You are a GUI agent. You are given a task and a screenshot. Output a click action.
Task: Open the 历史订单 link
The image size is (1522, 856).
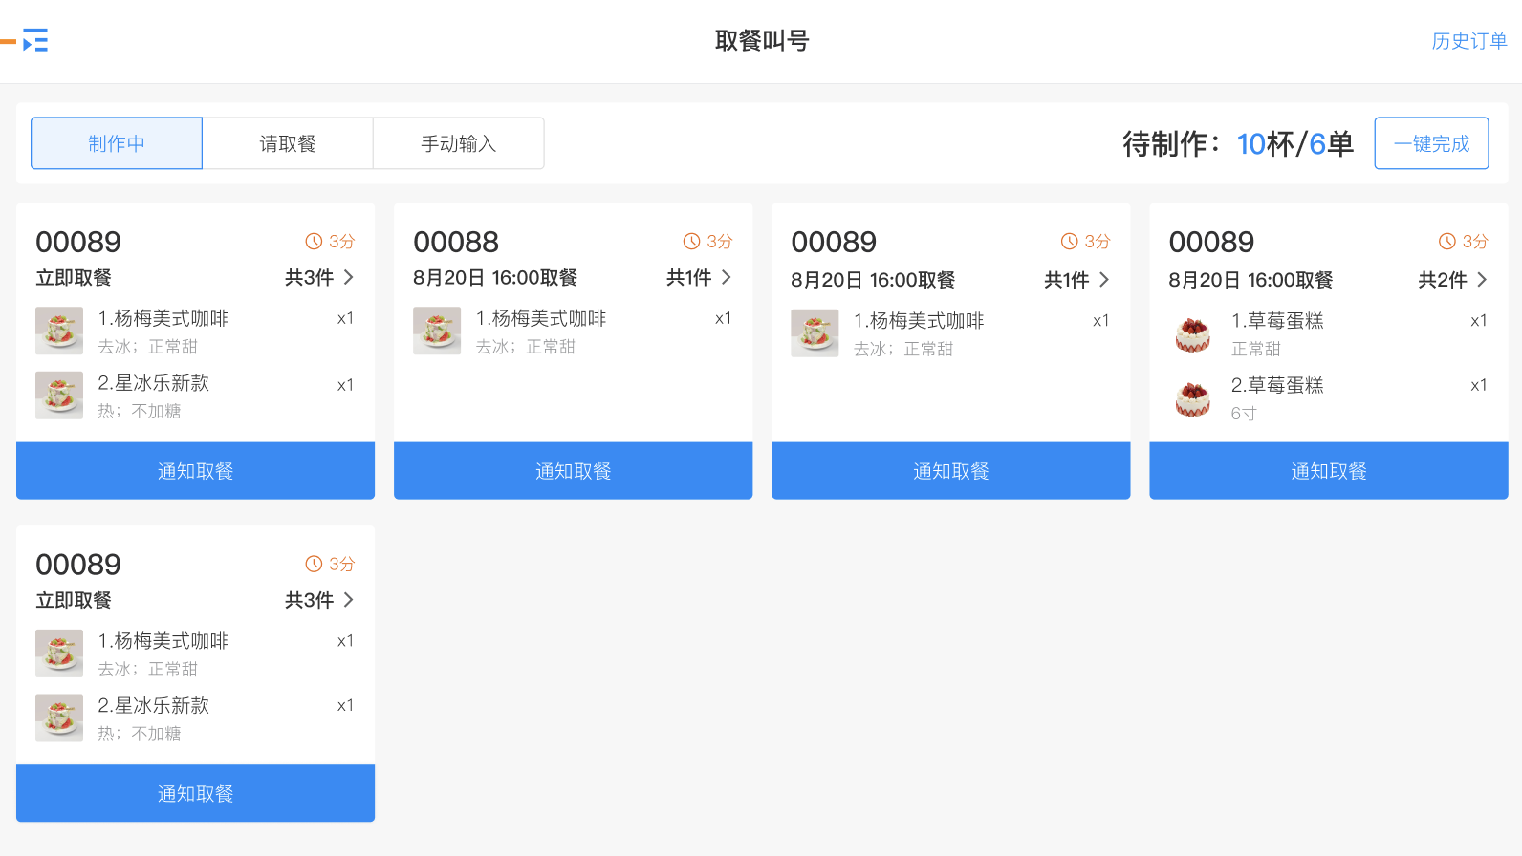point(1468,41)
